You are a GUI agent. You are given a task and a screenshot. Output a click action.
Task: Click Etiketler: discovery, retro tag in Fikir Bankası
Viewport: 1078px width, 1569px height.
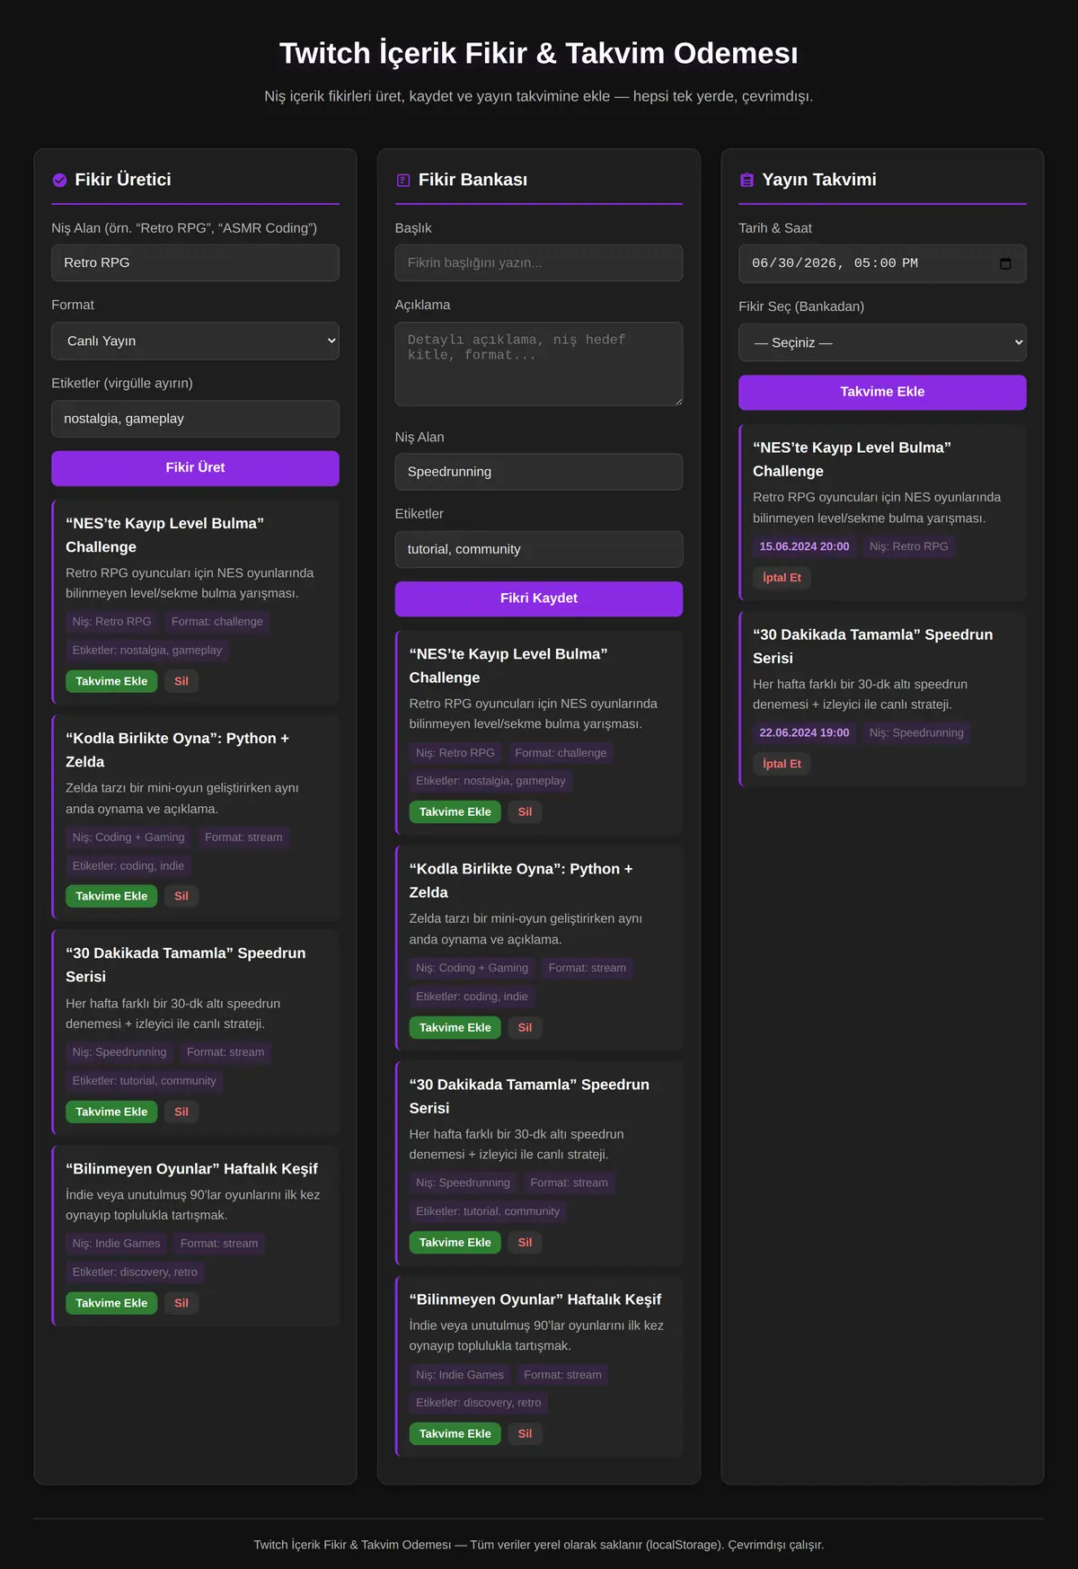[x=479, y=1402]
